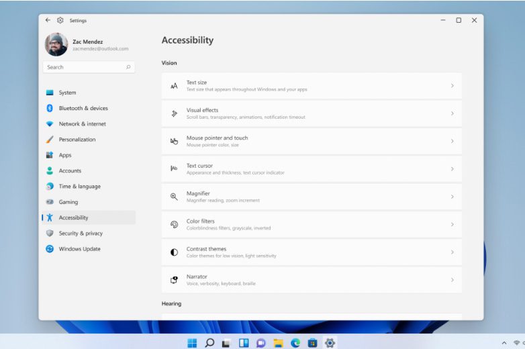Open Color filters settings title
This screenshot has width=525, height=349.
[x=201, y=221]
